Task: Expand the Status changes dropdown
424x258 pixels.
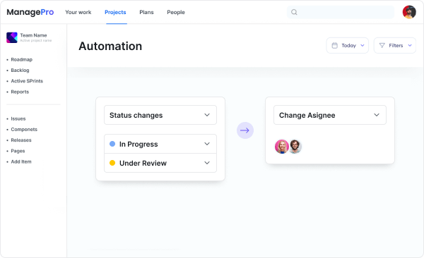Action: pos(160,115)
